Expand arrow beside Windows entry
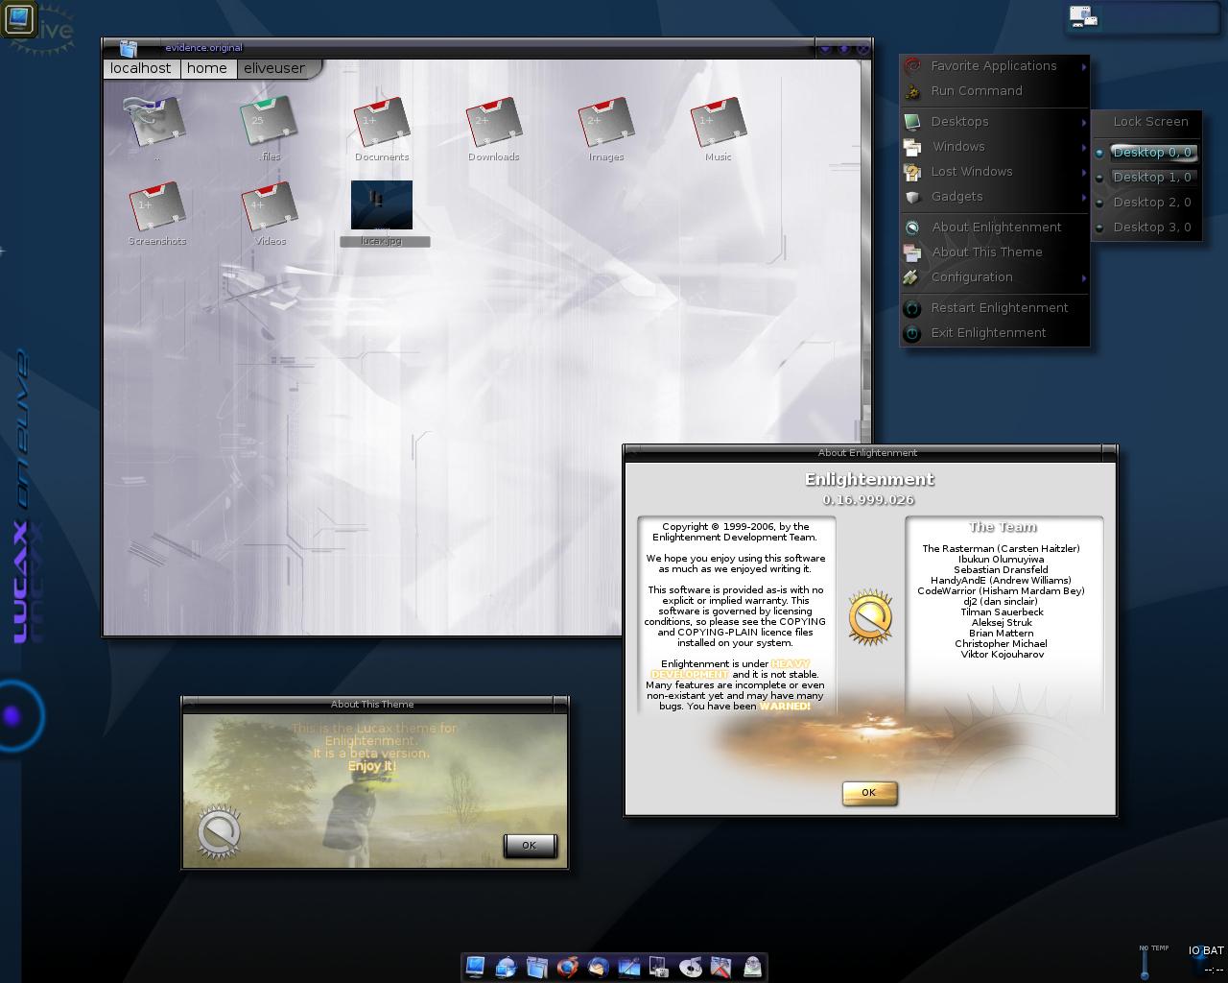The width and height of the screenshot is (1228, 983). click(1084, 147)
